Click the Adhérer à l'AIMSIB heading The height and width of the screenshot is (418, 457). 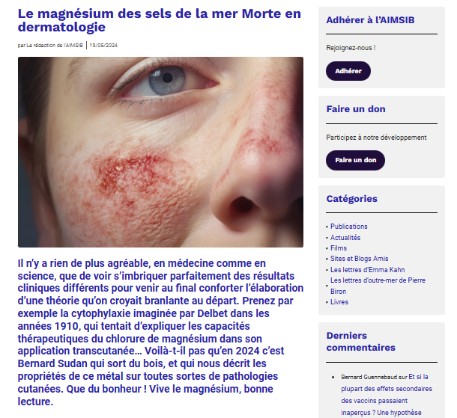click(370, 20)
